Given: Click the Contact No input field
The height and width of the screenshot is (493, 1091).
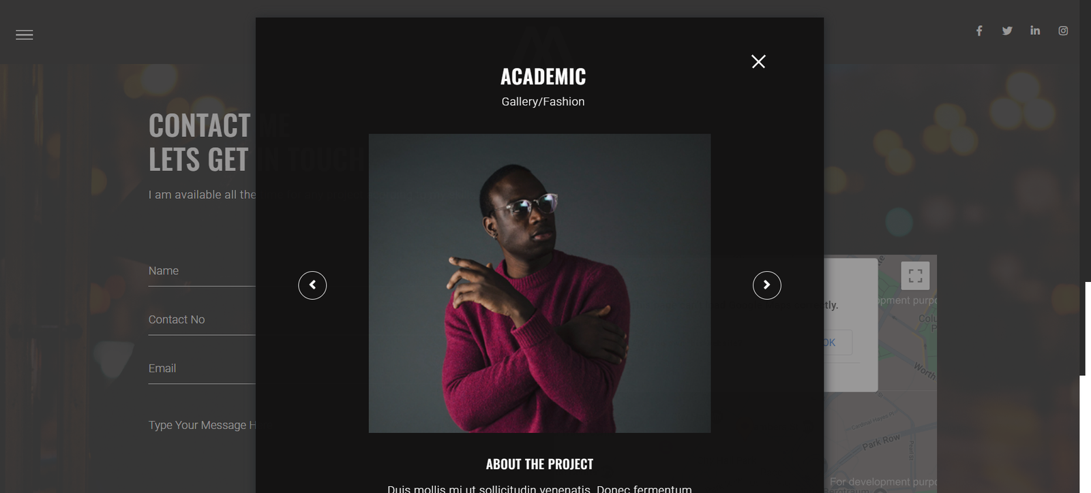Looking at the screenshot, I should tap(202, 320).
